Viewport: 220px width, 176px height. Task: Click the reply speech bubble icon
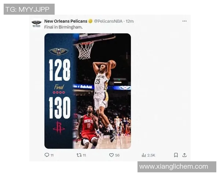(47, 155)
